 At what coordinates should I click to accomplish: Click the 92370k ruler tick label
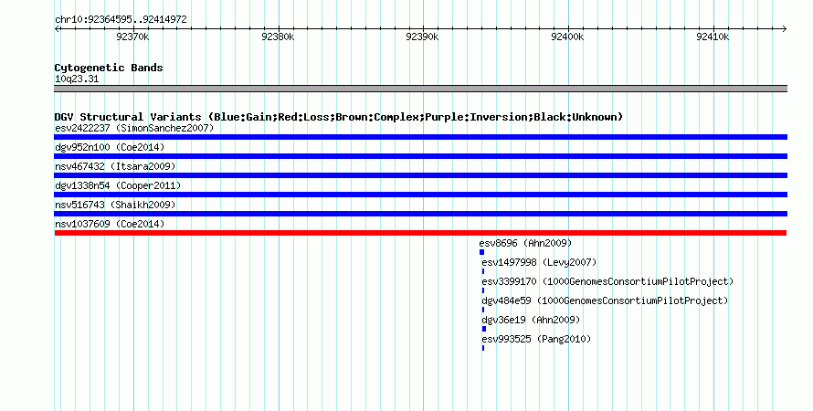pyautogui.click(x=132, y=37)
